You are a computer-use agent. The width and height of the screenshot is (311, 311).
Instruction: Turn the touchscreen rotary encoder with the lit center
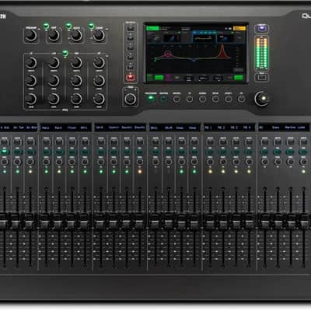point(262,99)
